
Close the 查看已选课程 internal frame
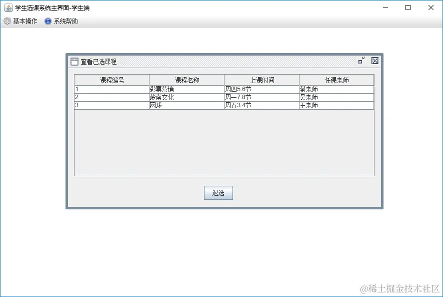click(374, 61)
